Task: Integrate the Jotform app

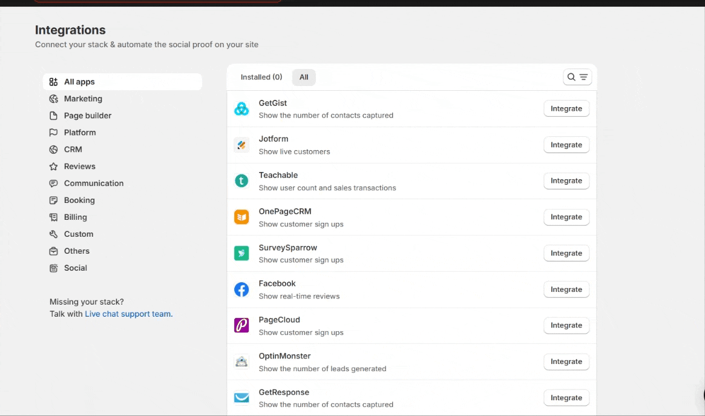Action: 566,145
